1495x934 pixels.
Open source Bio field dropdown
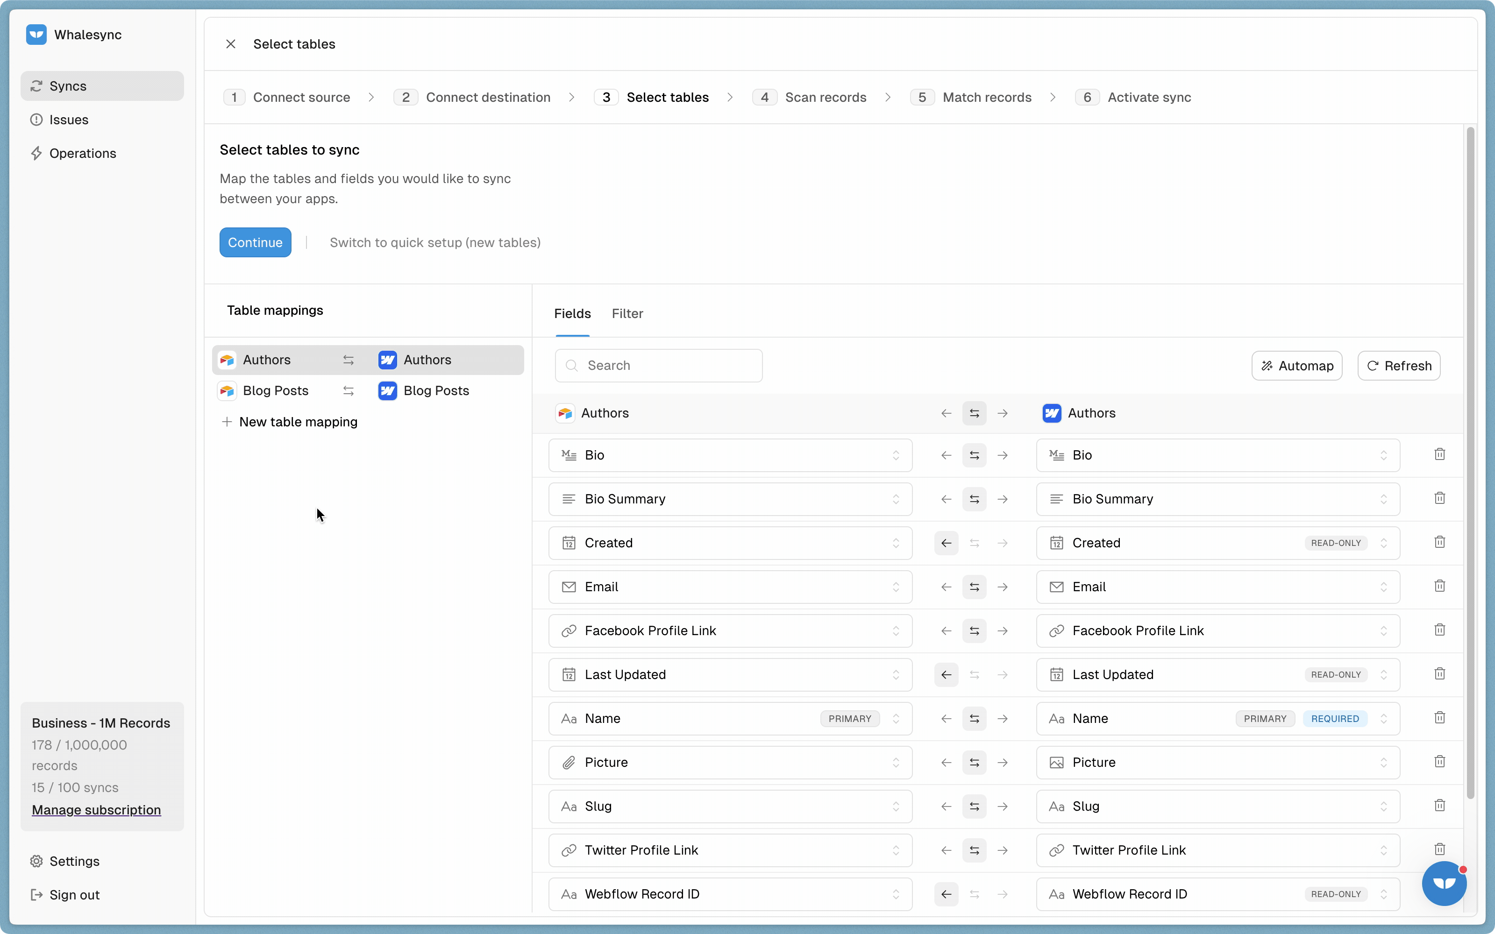point(730,455)
